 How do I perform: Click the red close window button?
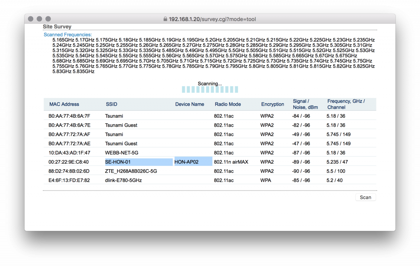30,19
